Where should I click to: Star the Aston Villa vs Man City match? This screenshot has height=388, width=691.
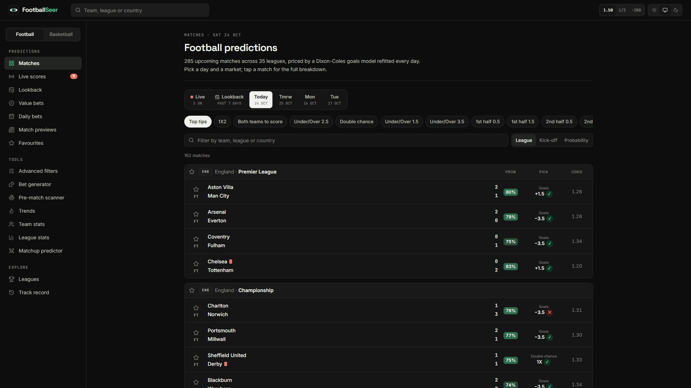(196, 189)
